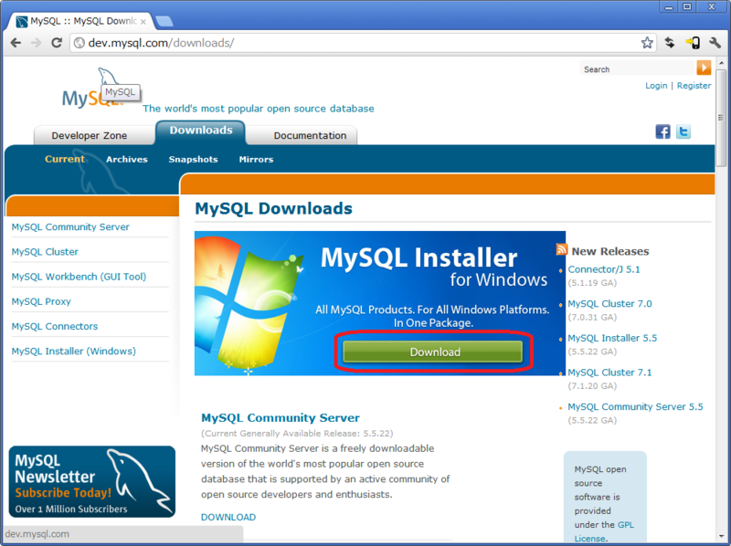Open MySQL Installer 5.5 release link

tap(612, 338)
